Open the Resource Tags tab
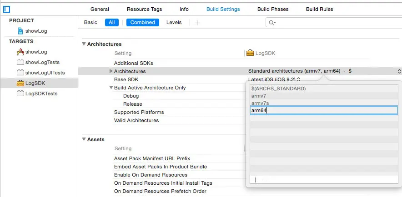The image size is (402, 197). click(144, 9)
